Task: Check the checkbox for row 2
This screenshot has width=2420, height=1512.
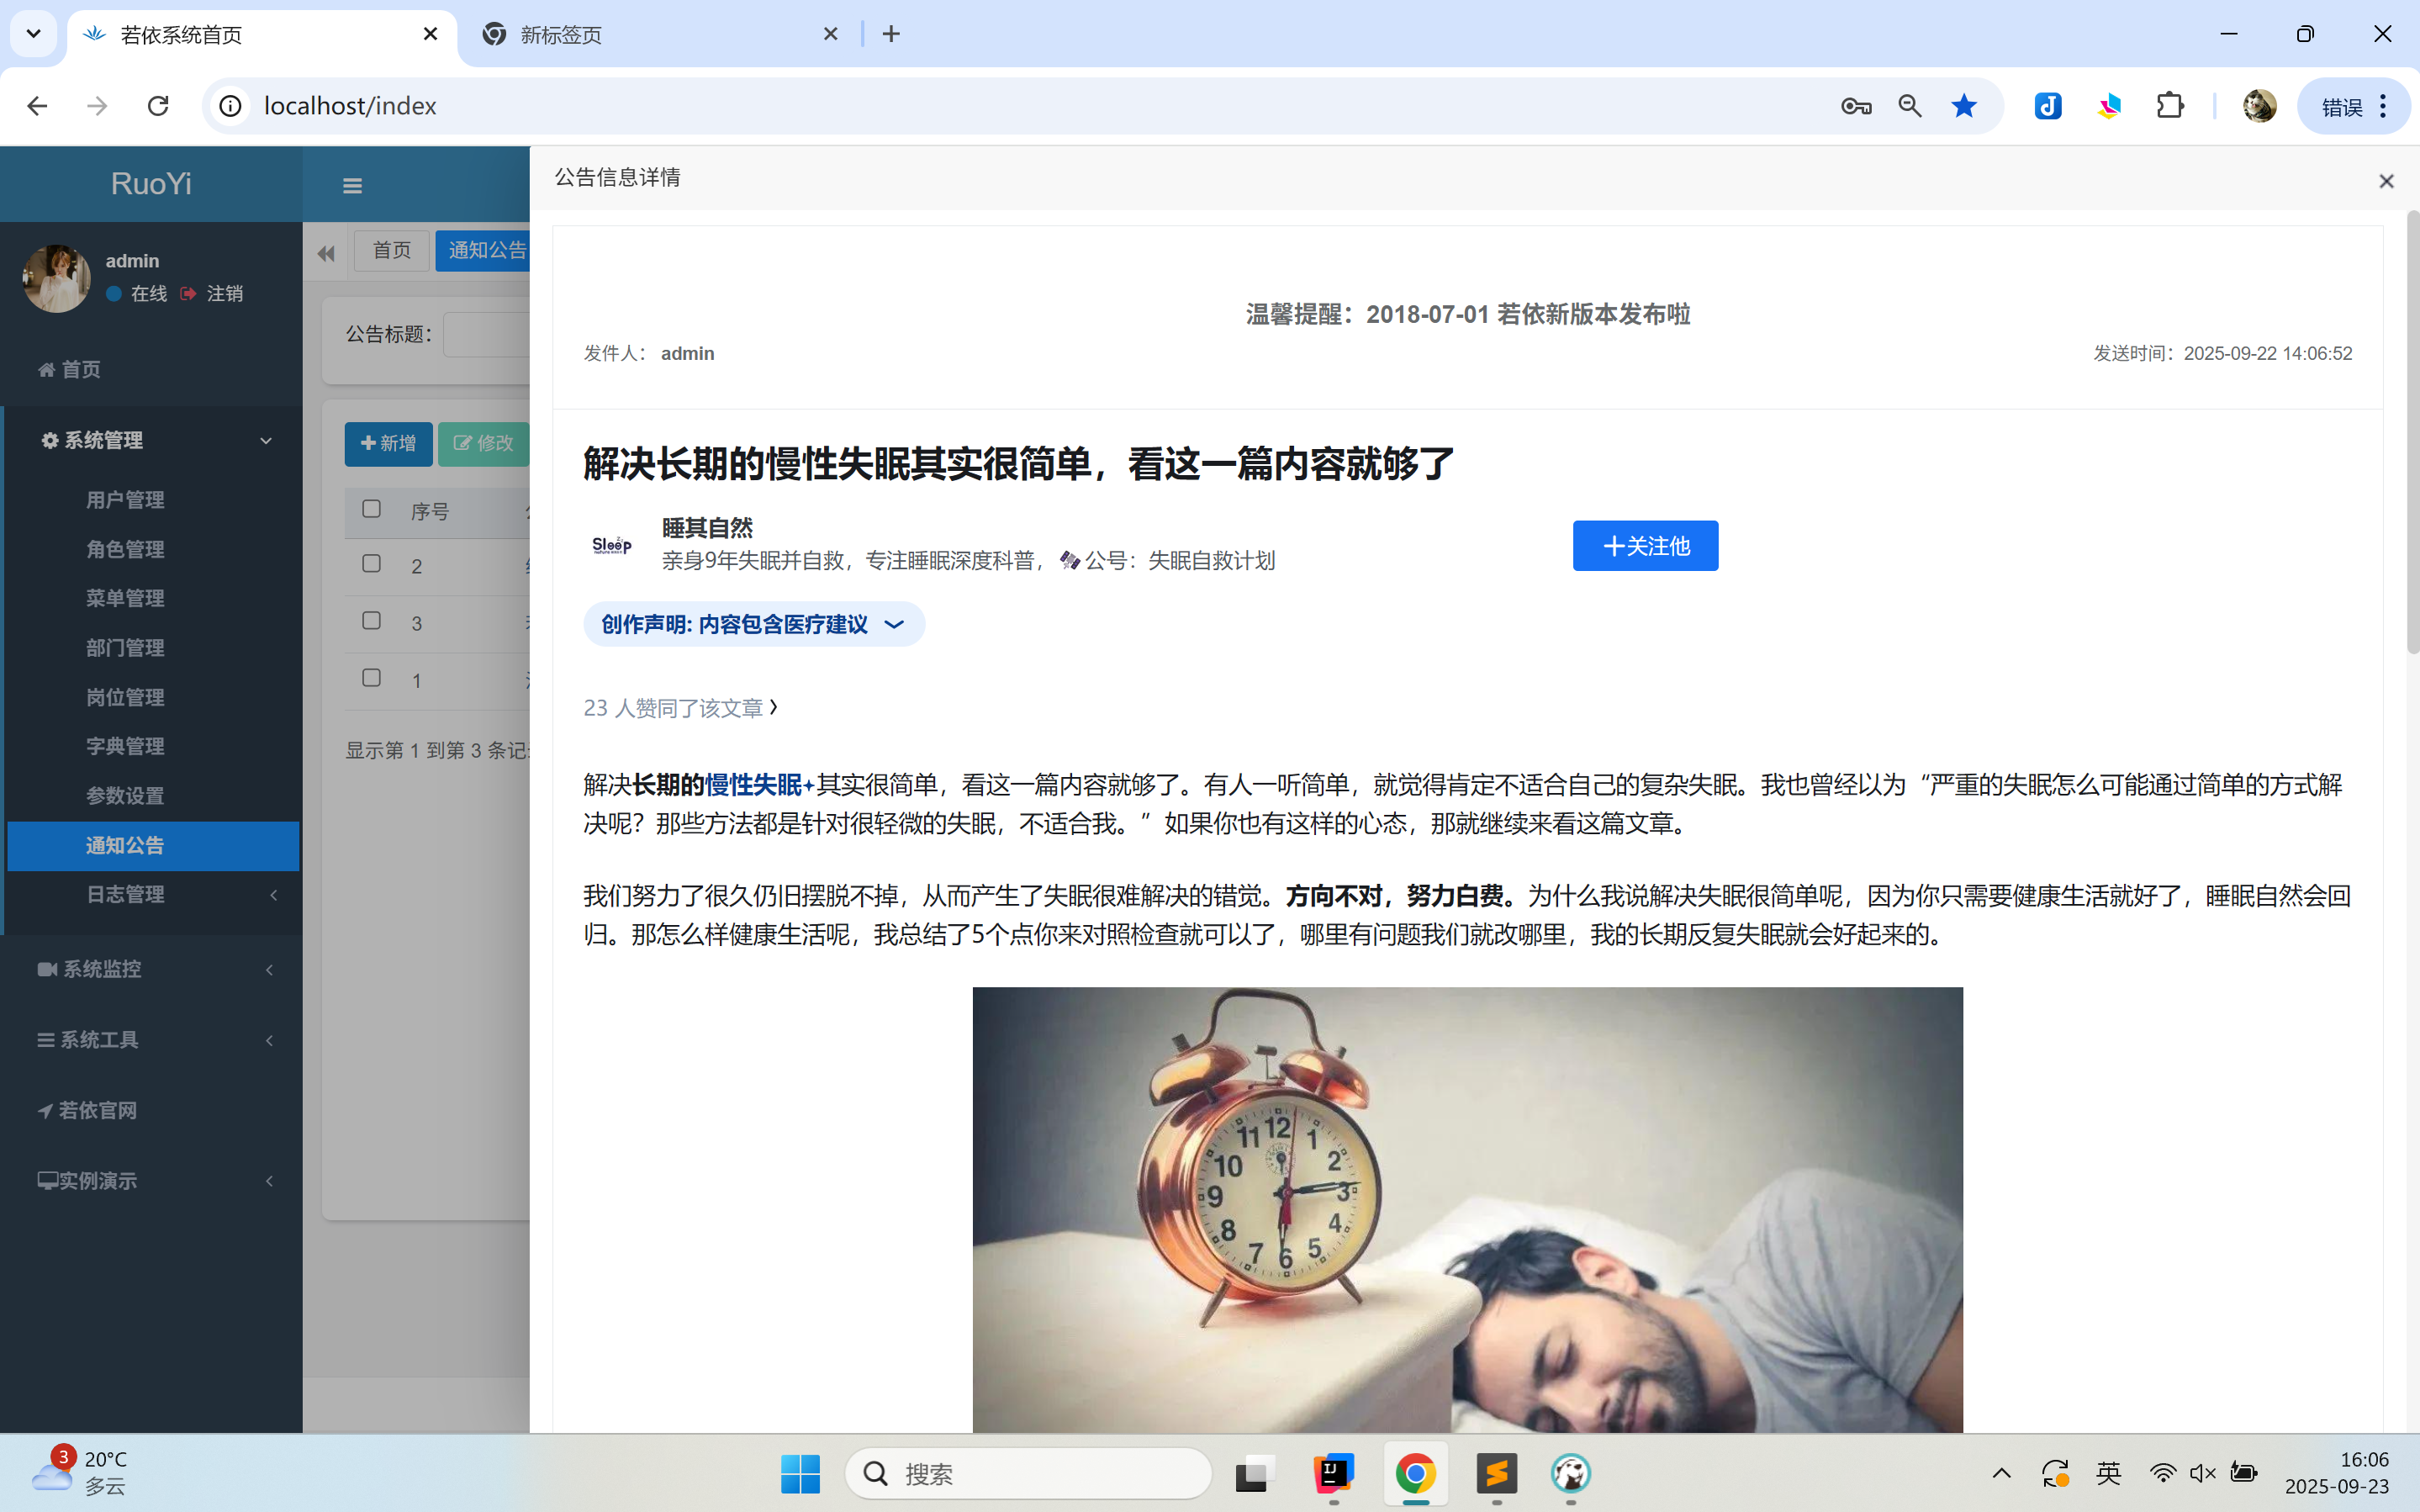Action: point(372,563)
